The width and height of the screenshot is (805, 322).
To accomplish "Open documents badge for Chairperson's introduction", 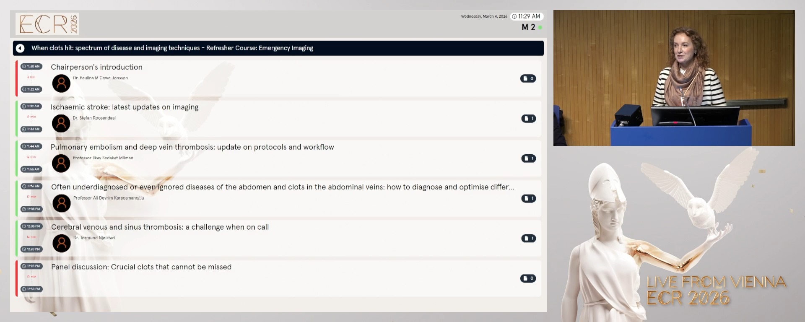I will tap(528, 78).
